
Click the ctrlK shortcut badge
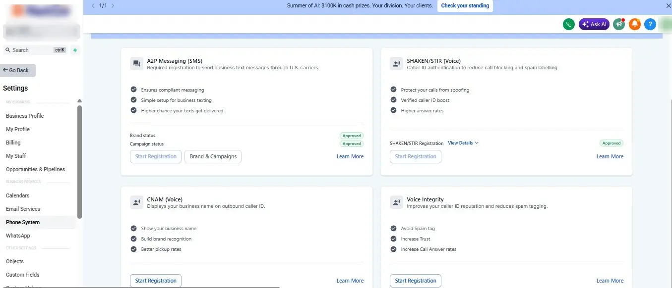pyautogui.click(x=60, y=50)
